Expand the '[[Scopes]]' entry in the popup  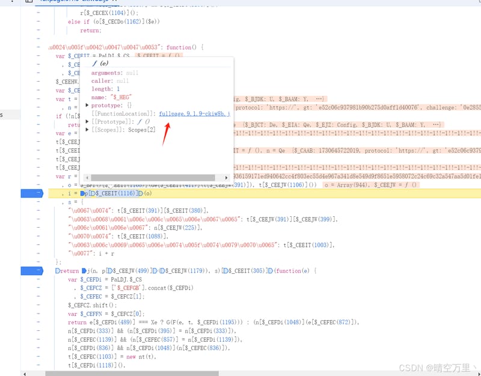(87, 130)
